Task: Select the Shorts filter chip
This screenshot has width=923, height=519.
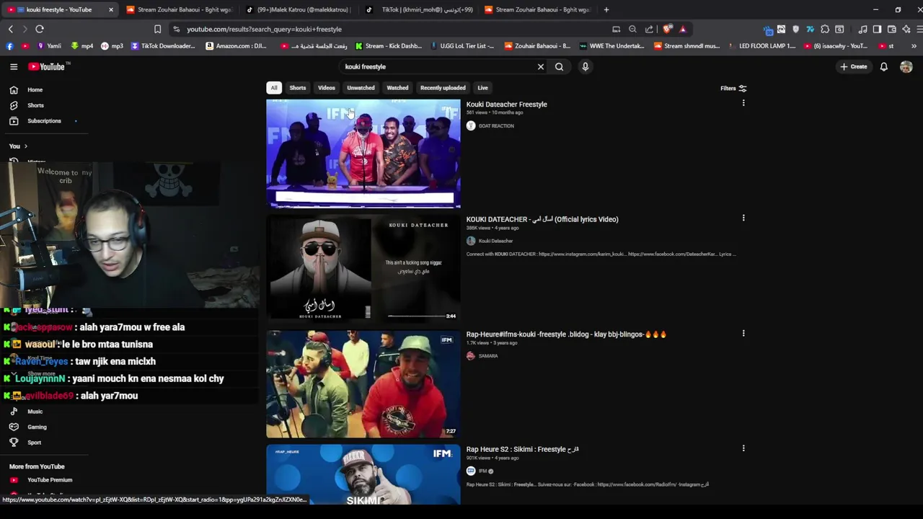Action: point(298,88)
